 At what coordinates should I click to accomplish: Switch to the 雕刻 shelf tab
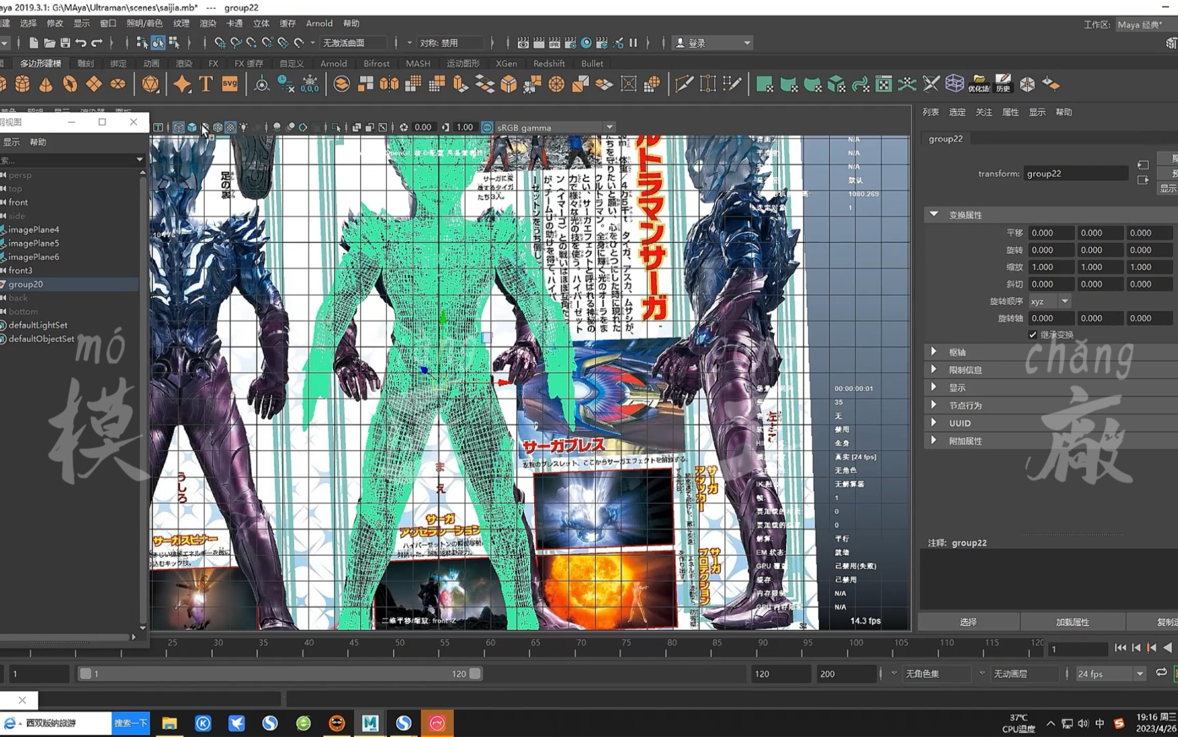tap(85, 64)
